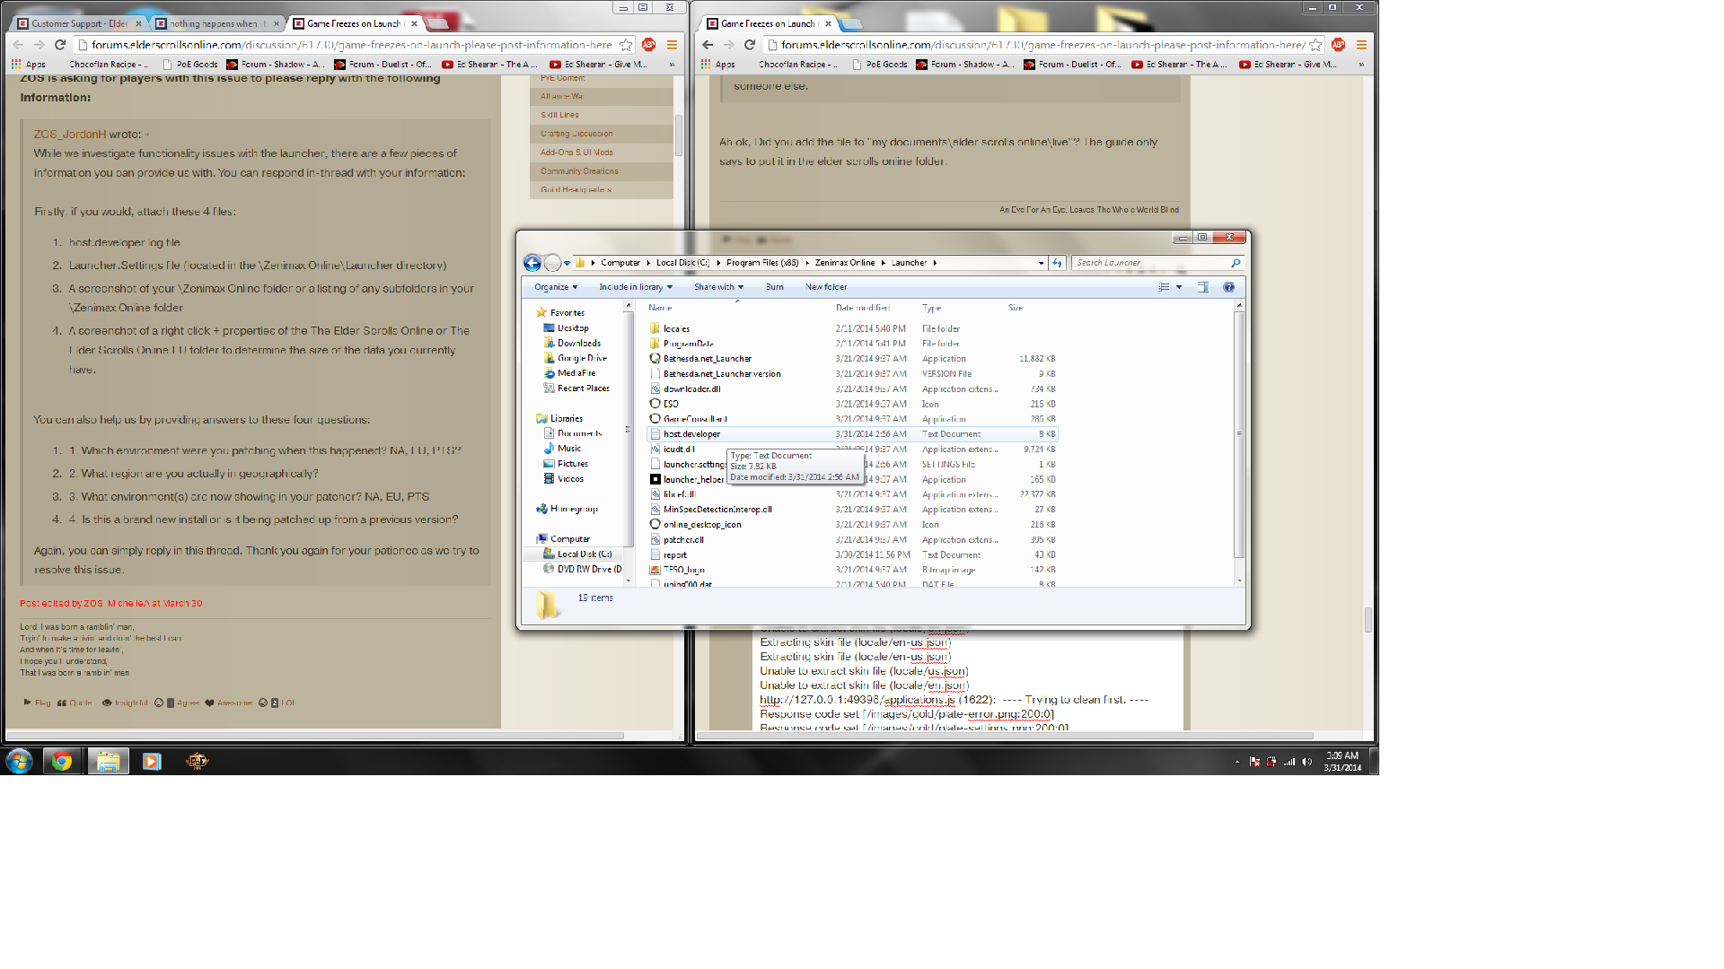Select MinSpecDetectionInterop.dll file
Image resolution: width=1724 pixels, height=969 pixels.
[717, 510]
